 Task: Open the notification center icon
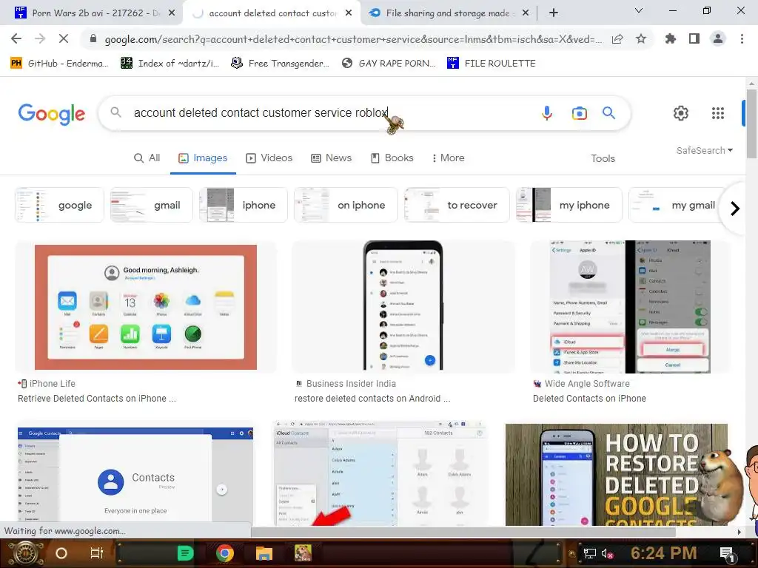pos(727,553)
